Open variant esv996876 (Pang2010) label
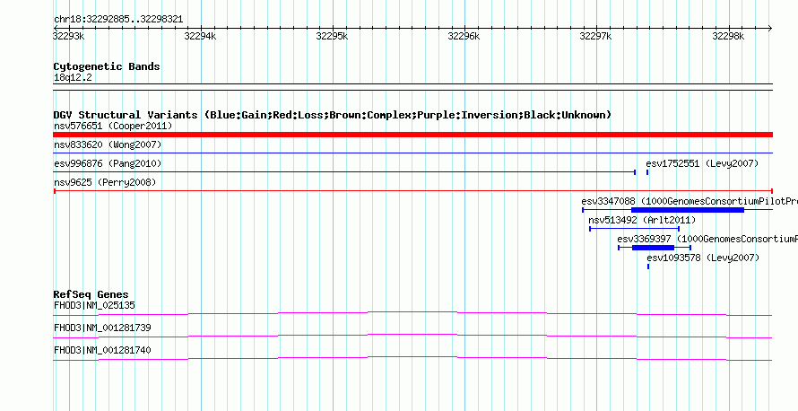 pos(108,163)
